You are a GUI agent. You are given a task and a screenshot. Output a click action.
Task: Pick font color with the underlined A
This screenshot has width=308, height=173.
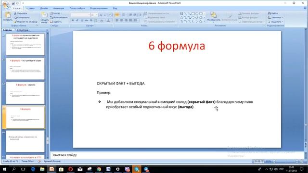point(108,20)
